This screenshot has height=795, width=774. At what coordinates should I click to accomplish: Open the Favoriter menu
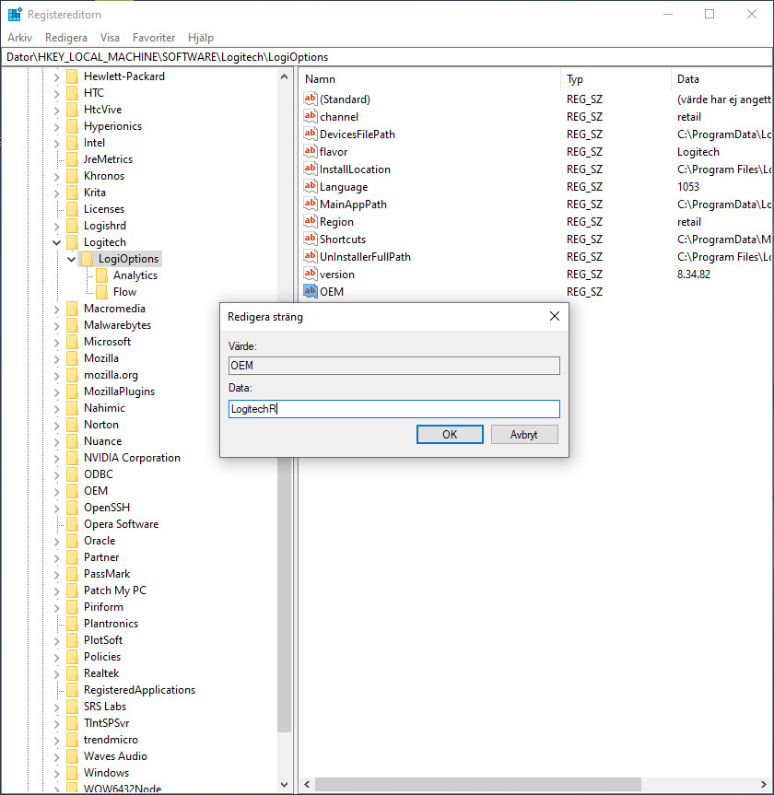[x=154, y=37]
